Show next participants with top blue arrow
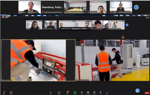The width and height of the screenshot is (150, 95). pyautogui.click(x=136, y=7)
